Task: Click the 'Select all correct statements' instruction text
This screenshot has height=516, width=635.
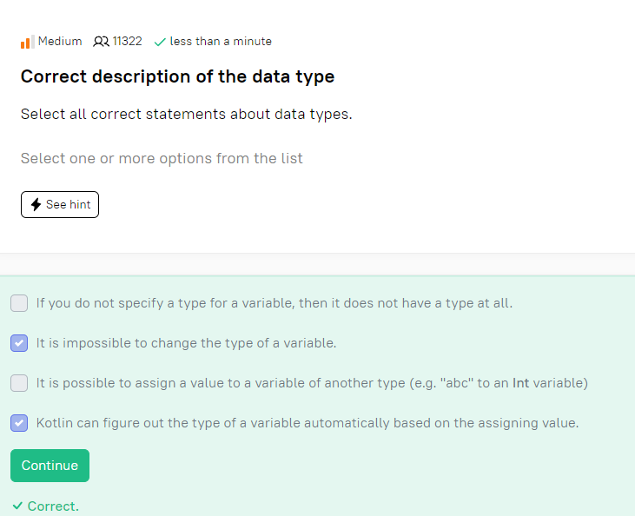Action: [186, 114]
